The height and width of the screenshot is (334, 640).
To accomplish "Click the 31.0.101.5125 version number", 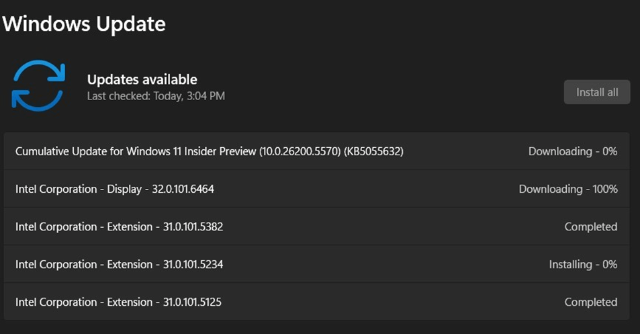I will click(193, 302).
